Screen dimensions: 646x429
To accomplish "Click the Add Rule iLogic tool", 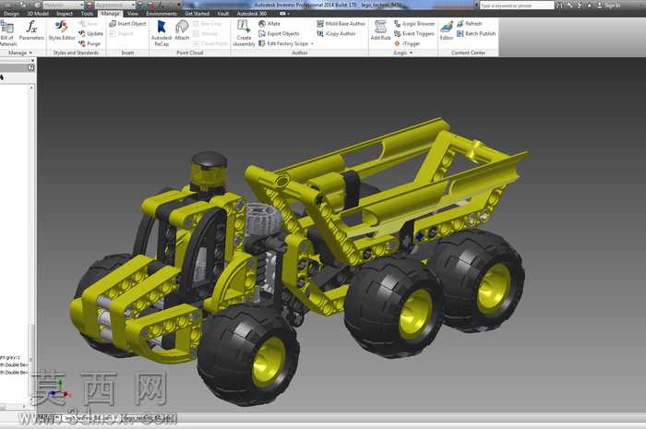I will (380, 30).
